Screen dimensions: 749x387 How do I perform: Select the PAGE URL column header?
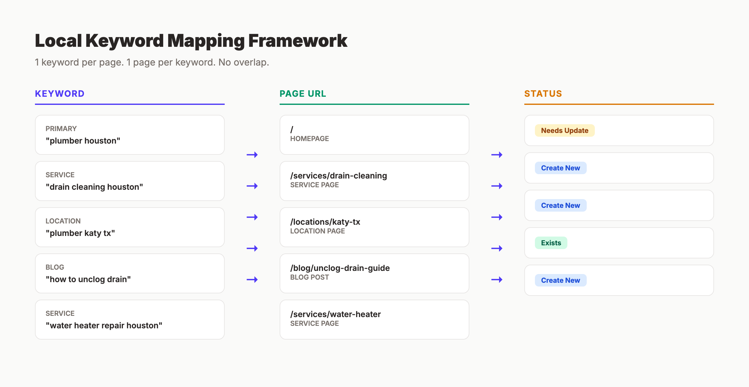[x=303, y=93]
